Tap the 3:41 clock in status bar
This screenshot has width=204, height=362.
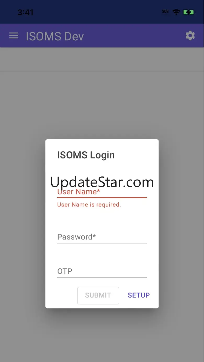25,12
